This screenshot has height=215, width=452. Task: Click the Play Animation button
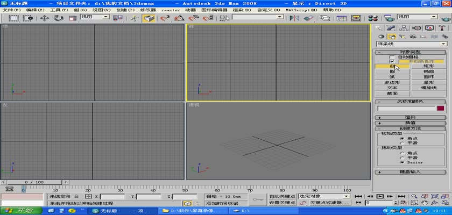coord(380,196)
